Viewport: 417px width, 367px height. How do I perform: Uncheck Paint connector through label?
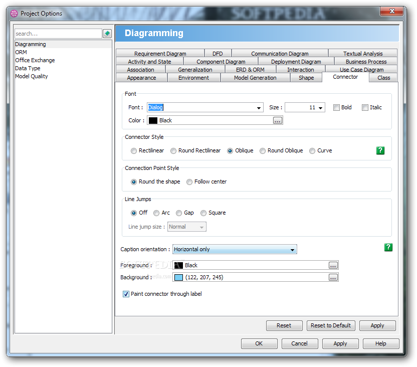click(126, 294)
